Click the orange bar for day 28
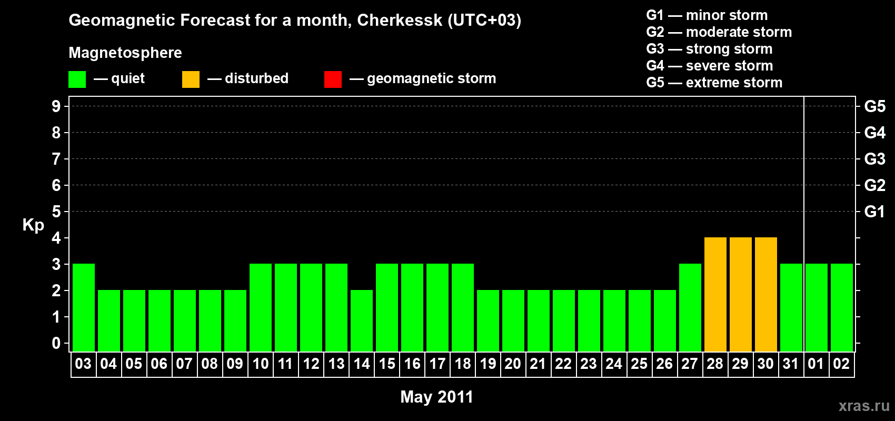The height and width of the screenshot is (421, 895). click(x=715, y=294)
